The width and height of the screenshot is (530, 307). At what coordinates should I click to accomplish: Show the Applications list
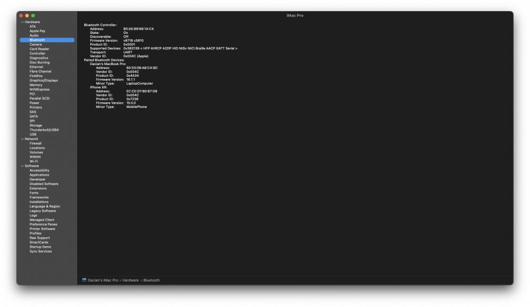pos(39,175)
